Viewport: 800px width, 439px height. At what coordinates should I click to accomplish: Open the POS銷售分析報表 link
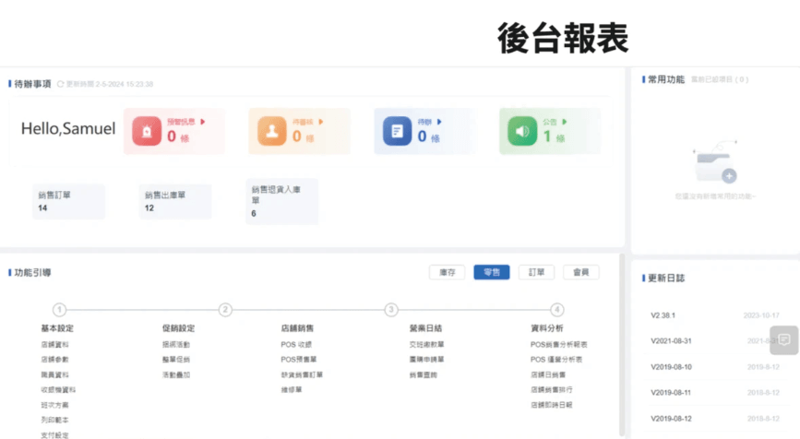tap(558, 345)
